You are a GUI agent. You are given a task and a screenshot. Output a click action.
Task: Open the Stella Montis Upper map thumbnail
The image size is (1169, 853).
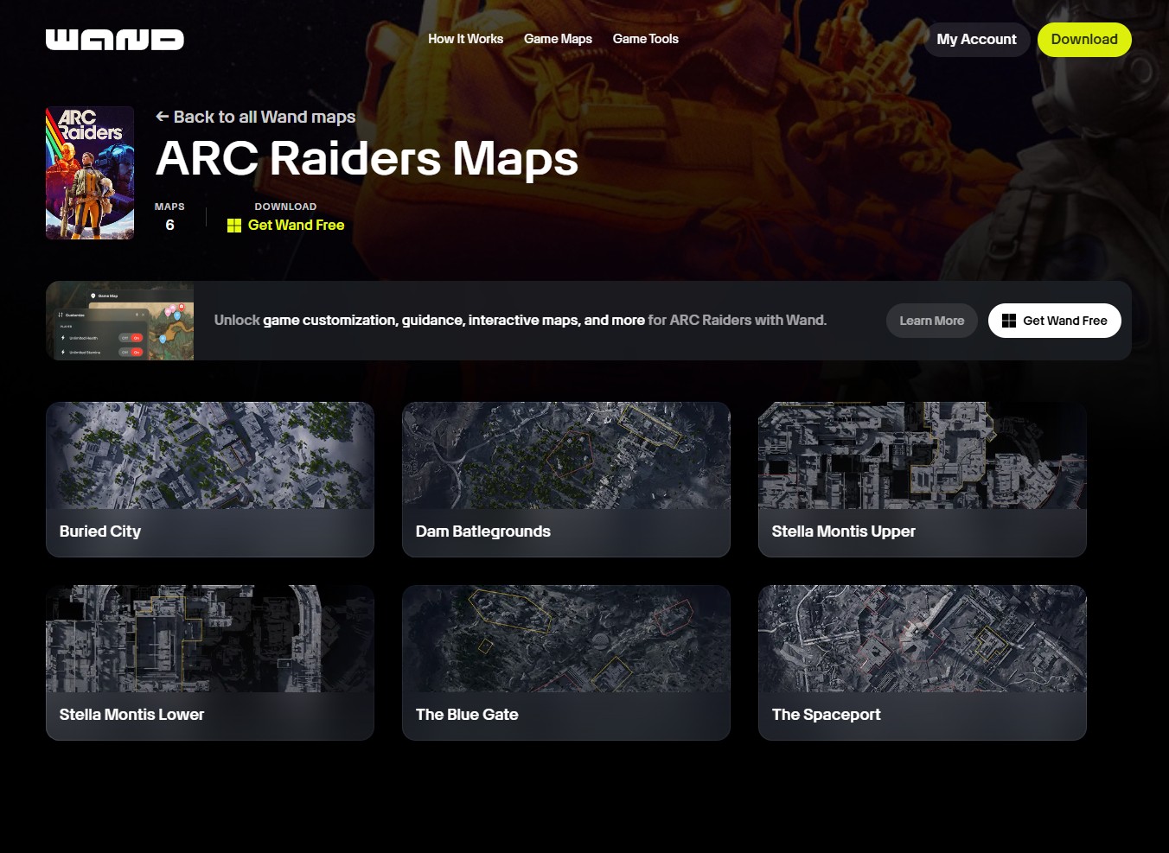[x=923, y=455]
